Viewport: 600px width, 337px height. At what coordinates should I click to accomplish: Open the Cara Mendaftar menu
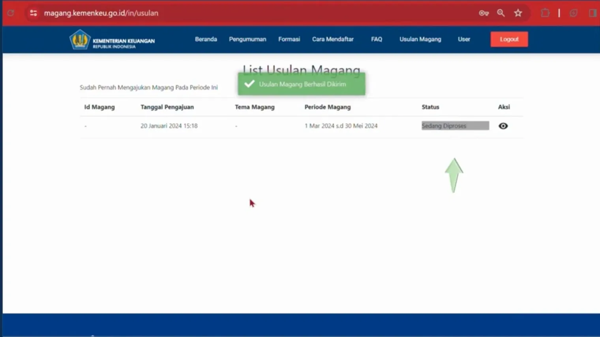point(333,39)
